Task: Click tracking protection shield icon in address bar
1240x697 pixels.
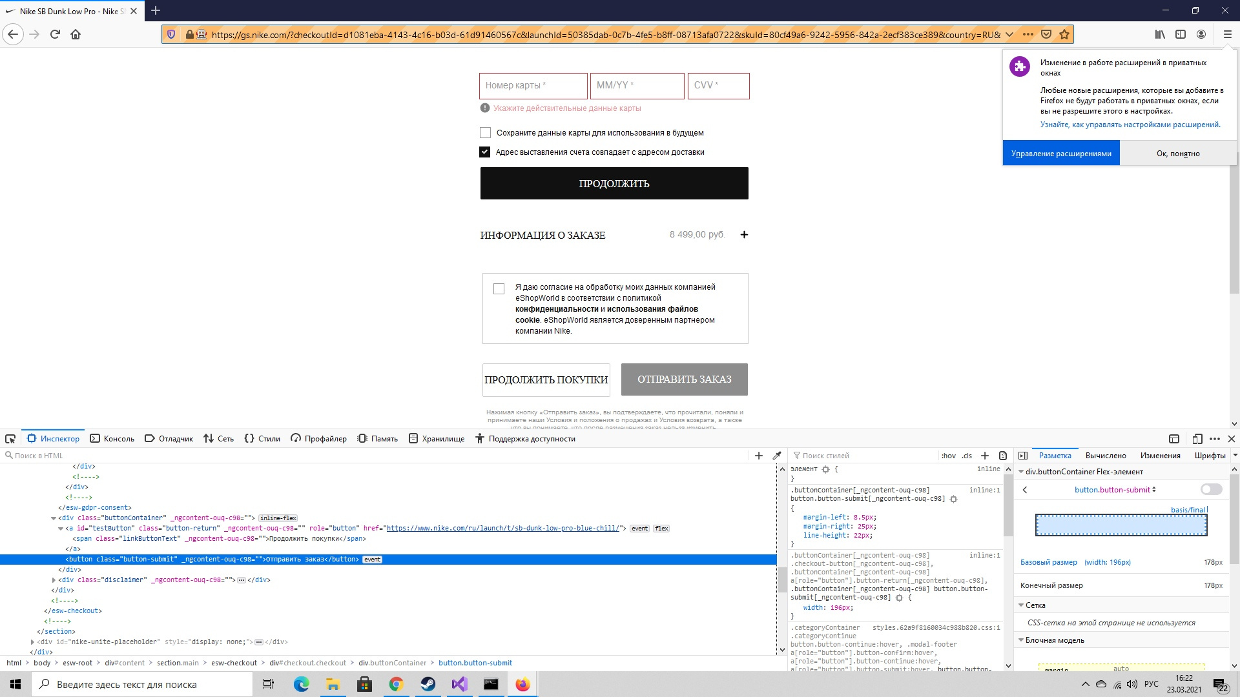Action: click(x=171, y=34)
